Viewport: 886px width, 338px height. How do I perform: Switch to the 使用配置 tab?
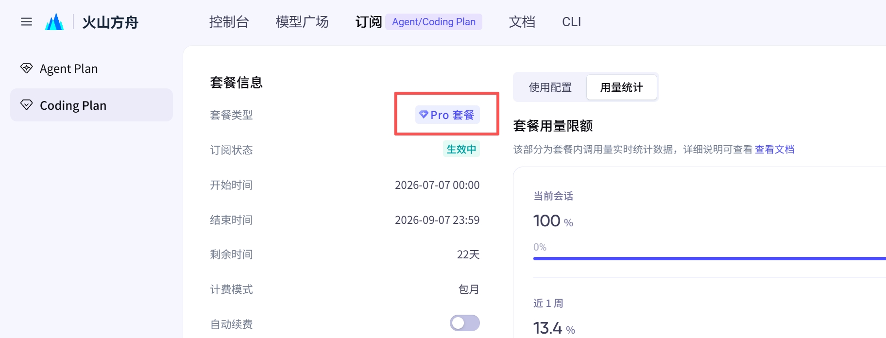click(550, 87)
